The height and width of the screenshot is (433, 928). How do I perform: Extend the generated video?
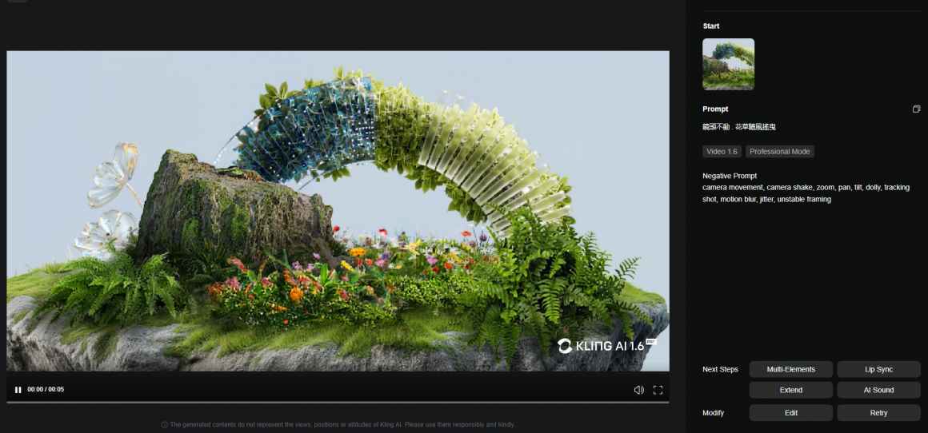coord(790,390)
